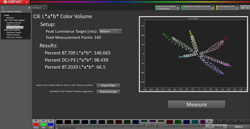This screenshot has width=250, height=129.
Task: Click the Percent BT.709 L*a*b*: 146.665 result
Action: point(78,53)
